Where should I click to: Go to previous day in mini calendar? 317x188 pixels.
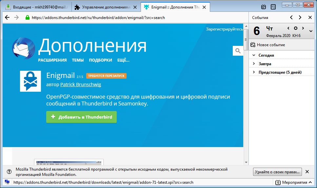click(288, 28)
